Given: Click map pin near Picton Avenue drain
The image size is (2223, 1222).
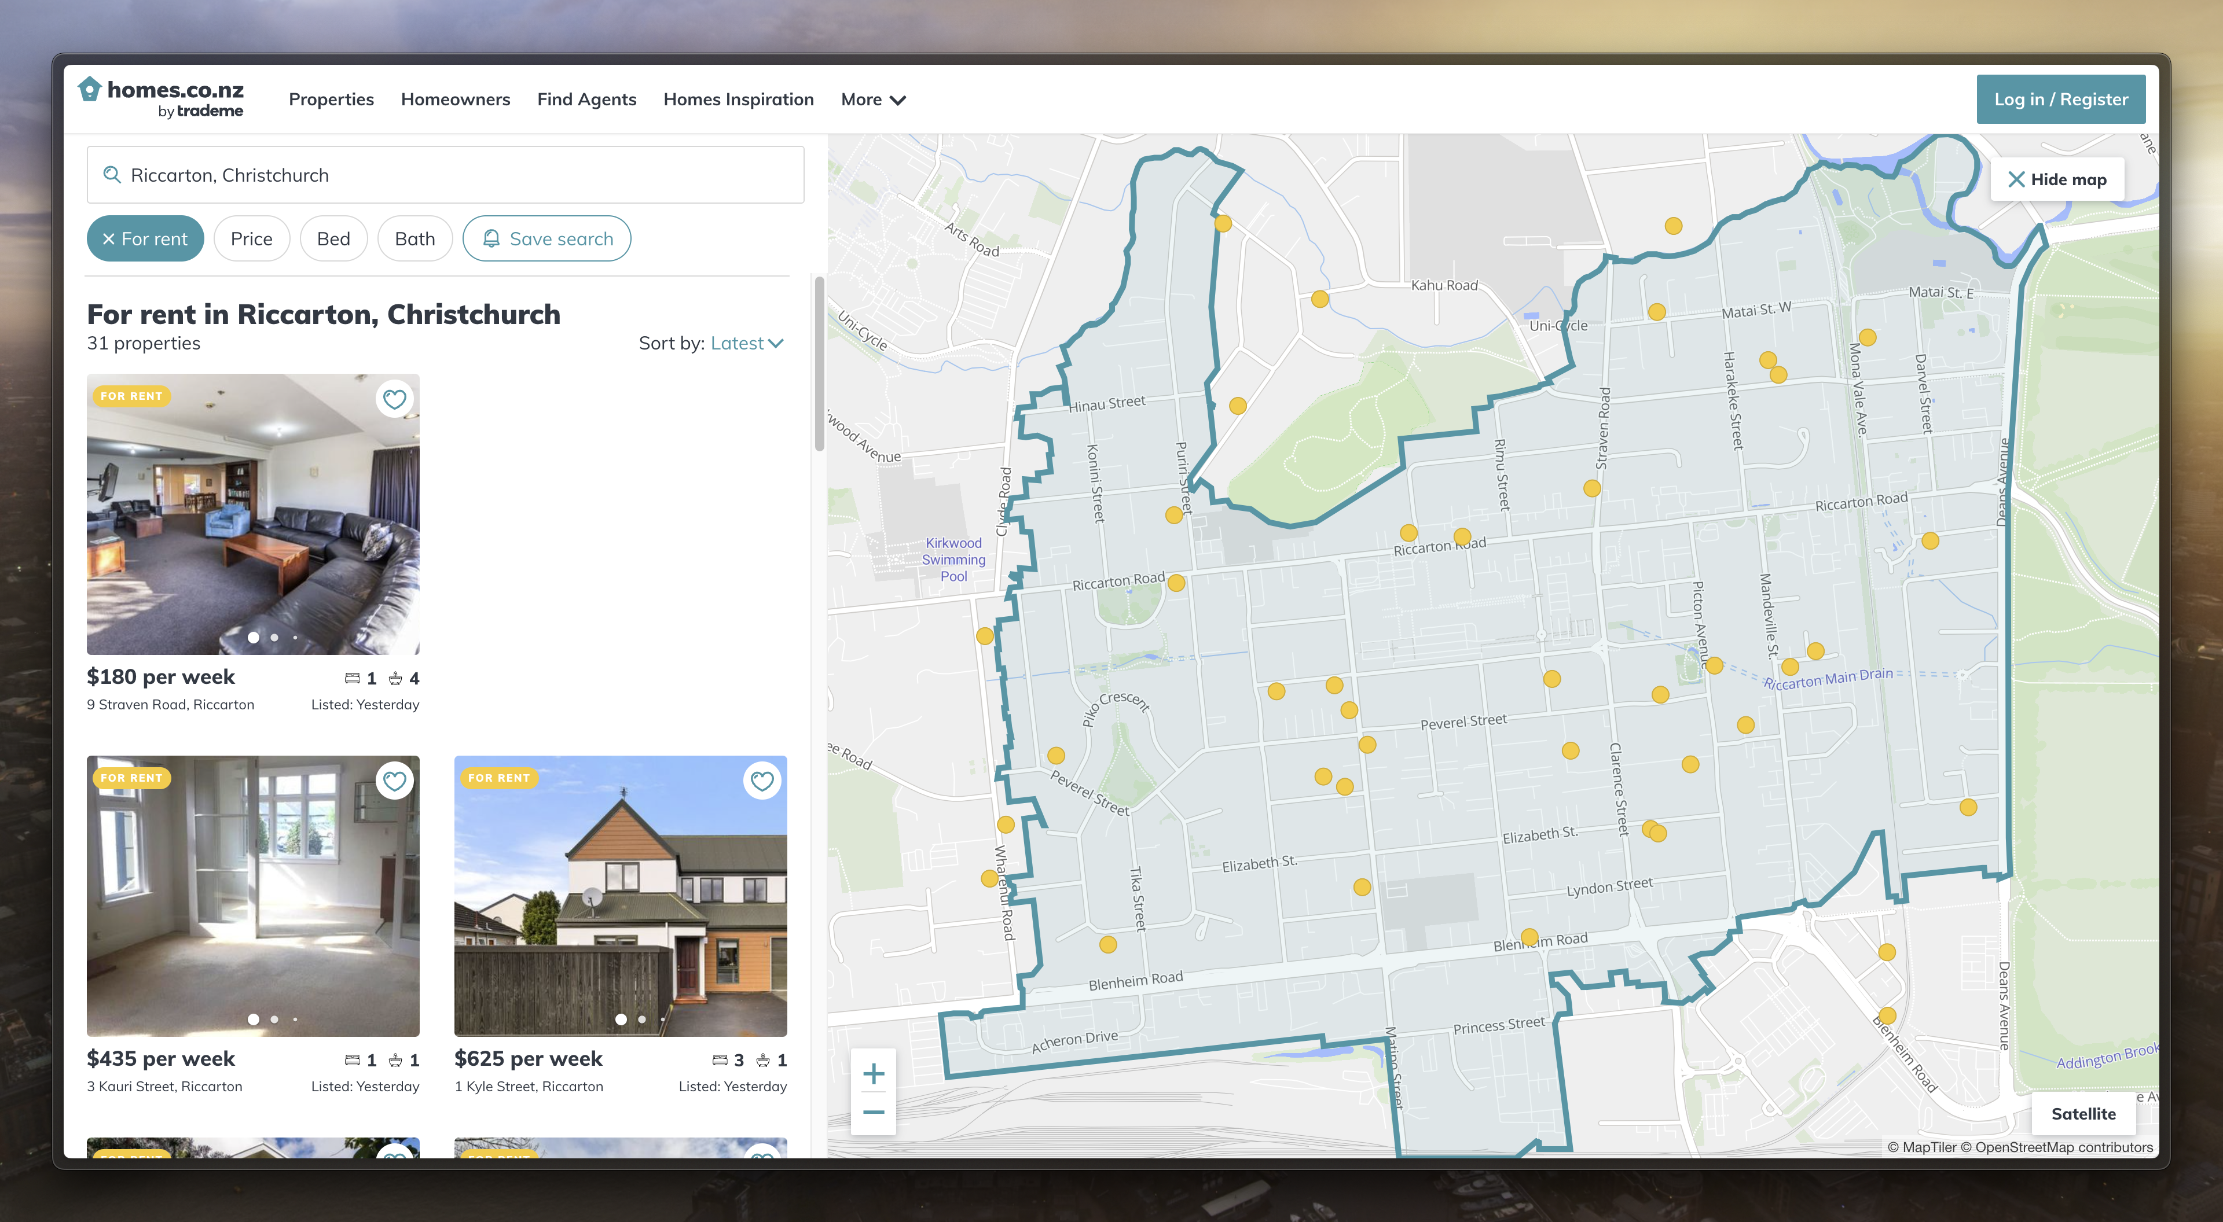Looking at the screenshot, I should pyautogui.click(x=1715, y=666).
